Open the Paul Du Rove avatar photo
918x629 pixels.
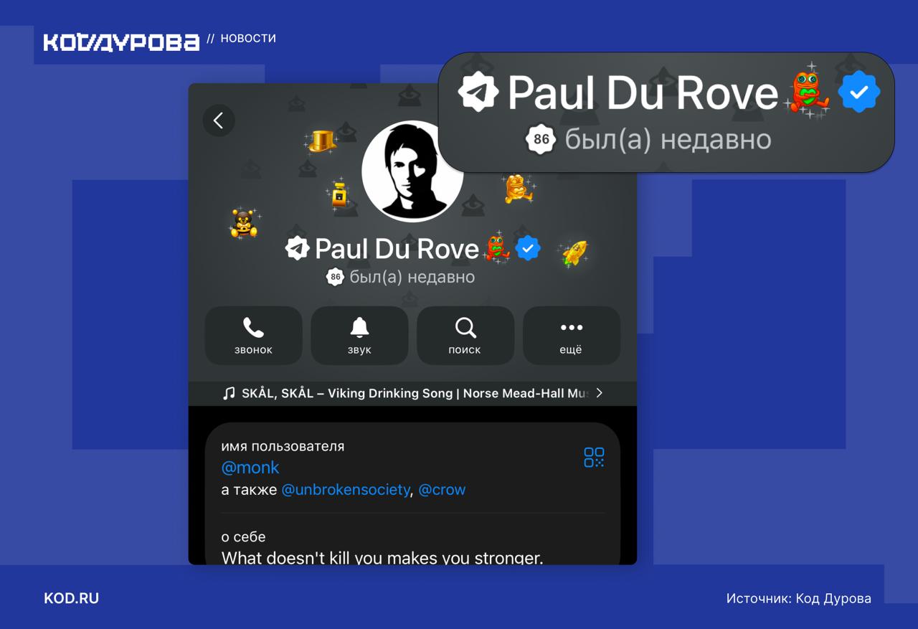point(412,171)
